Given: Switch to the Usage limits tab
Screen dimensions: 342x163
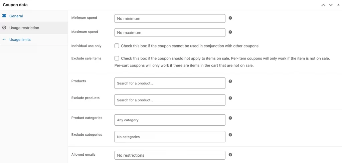Looking at the screenshot, I should [x=34, y=39].
